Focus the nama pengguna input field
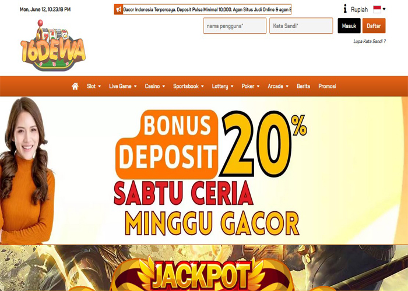Screen dimensions: 408x291 235,26
